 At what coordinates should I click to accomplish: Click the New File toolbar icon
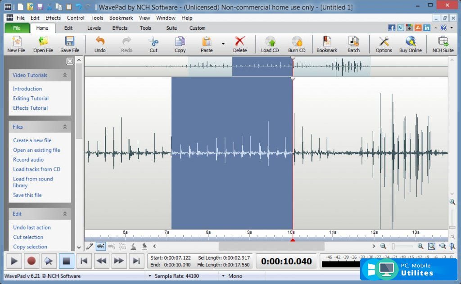tap(16, 44)
